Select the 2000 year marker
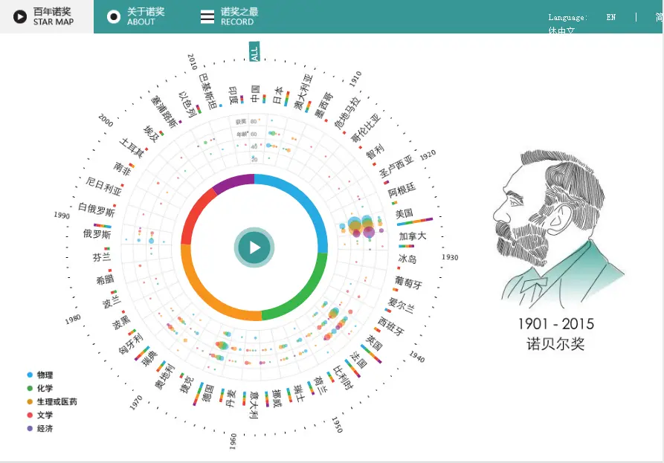This screenshot has width=664, height=463. 106,120
